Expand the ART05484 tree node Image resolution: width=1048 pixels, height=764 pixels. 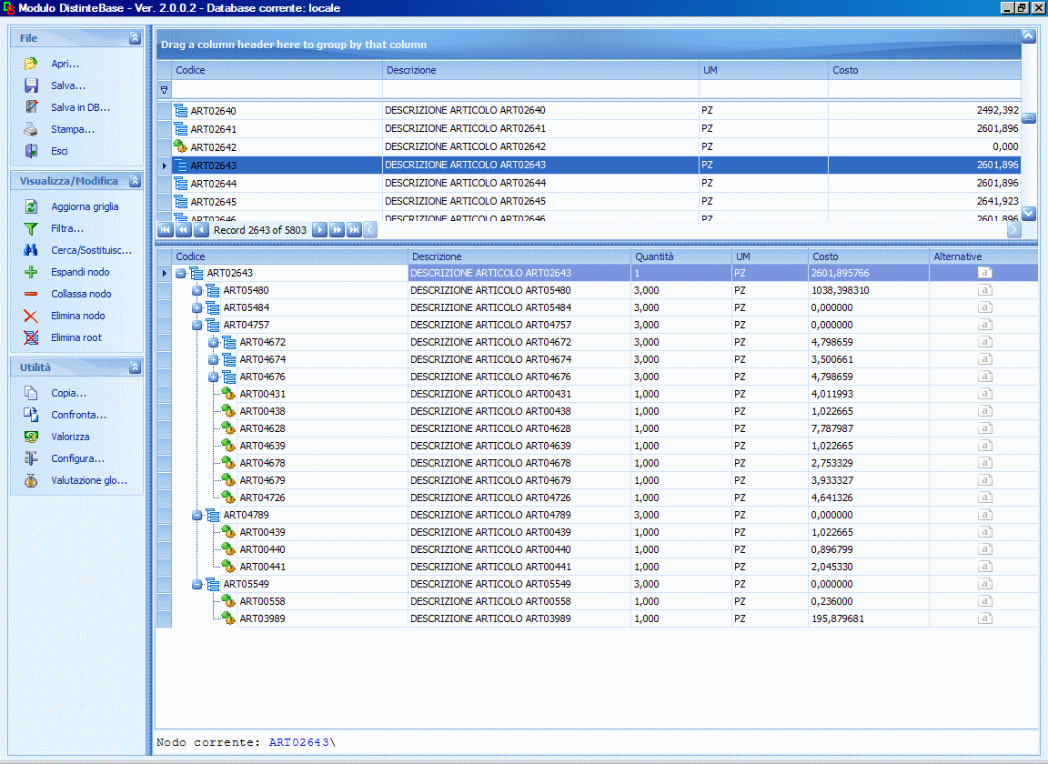pyautogui.click(x=197, y=307)
